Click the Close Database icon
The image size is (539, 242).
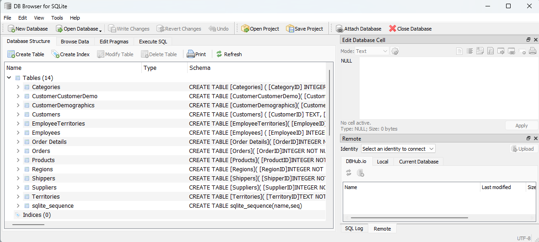coord(392,29)
